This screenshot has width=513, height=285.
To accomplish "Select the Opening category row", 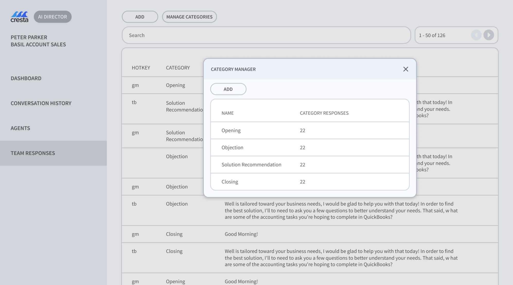I will click(309, 130).
